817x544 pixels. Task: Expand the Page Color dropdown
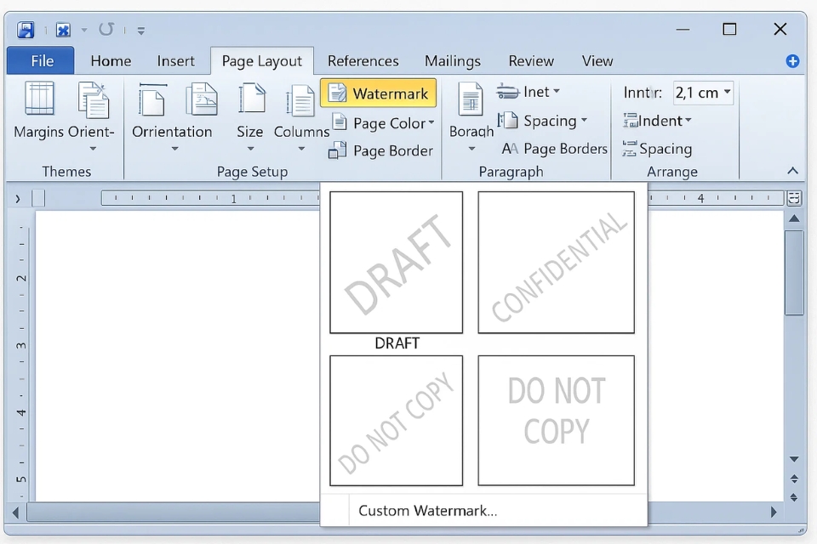point(431,123)
